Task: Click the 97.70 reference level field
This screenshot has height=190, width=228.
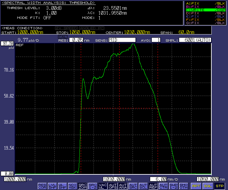Action: (x=7, y=43)
